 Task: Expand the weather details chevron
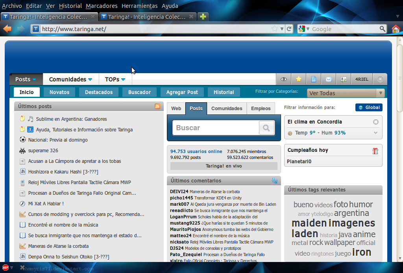[375, 133]
